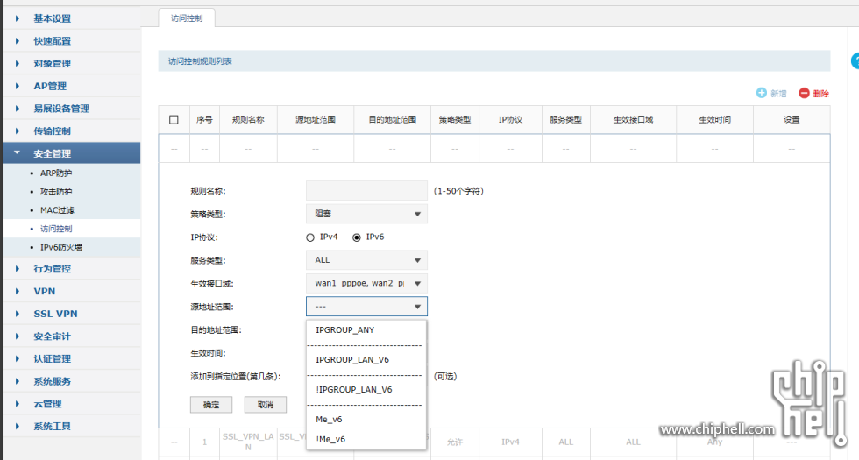Expand the 系统工具 sidebar section

click(71, 426)
